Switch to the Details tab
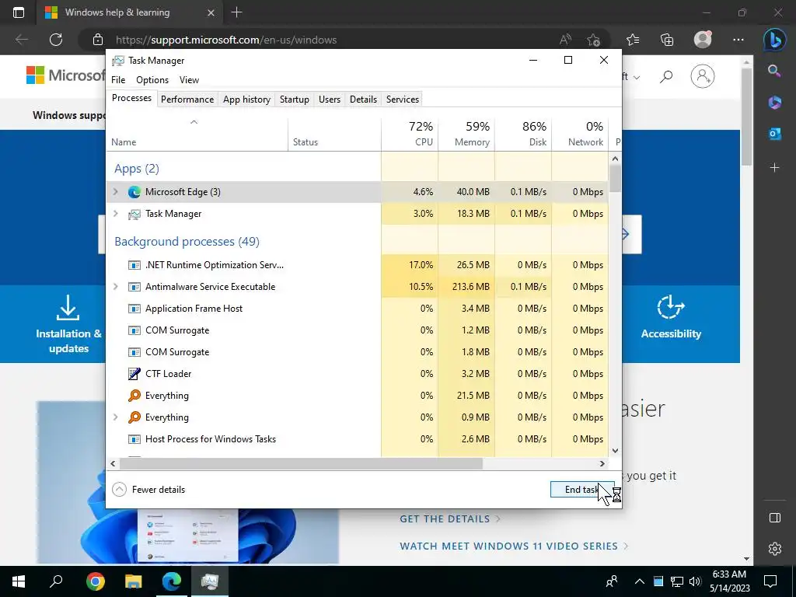 [364, 99]
